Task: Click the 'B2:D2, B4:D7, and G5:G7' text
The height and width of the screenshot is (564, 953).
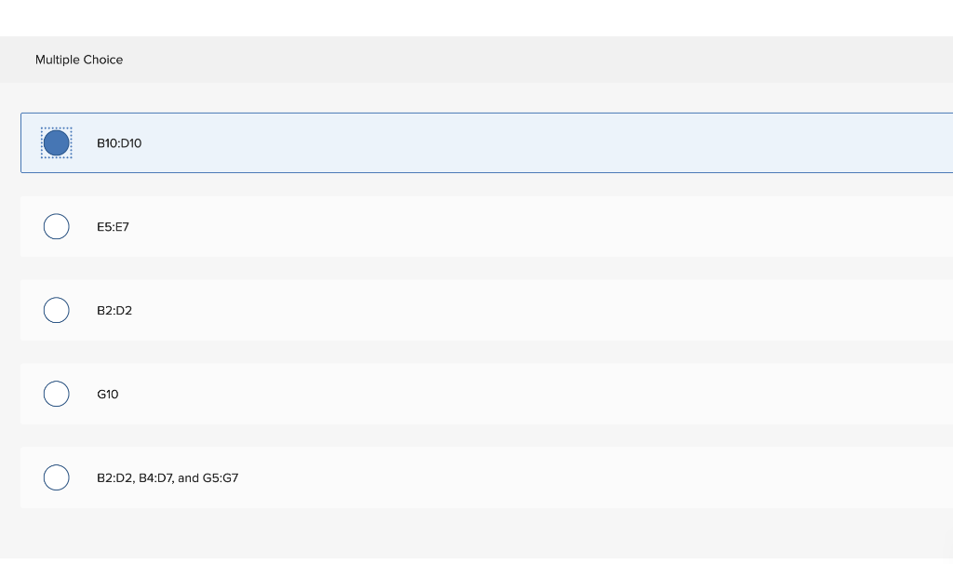Action: click(168, 478)
